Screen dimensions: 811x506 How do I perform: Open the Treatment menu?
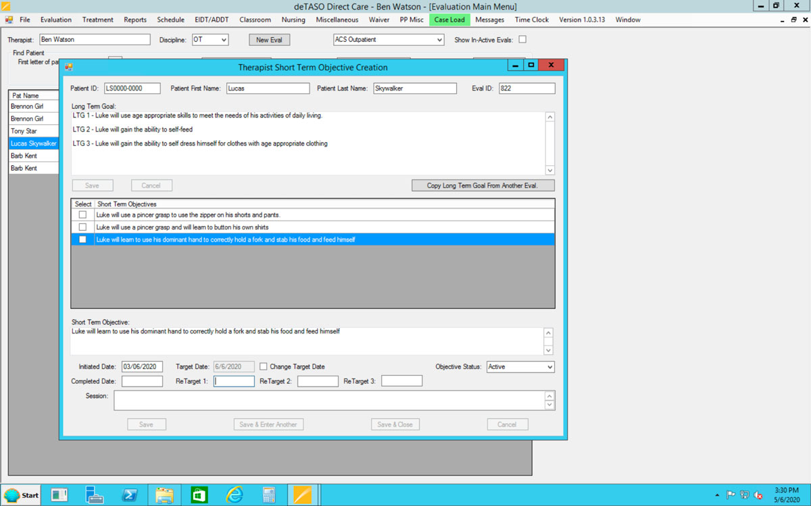tap(98, 20)
